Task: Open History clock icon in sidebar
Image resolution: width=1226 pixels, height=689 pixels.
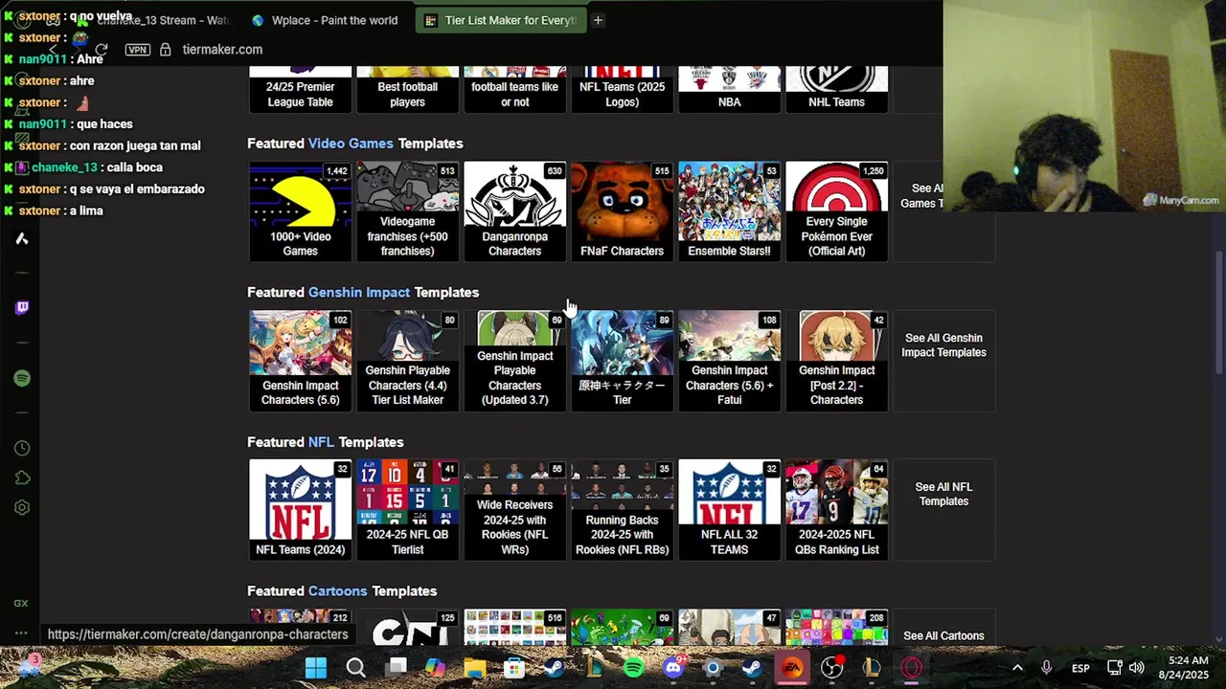Action: click(22, 448)
